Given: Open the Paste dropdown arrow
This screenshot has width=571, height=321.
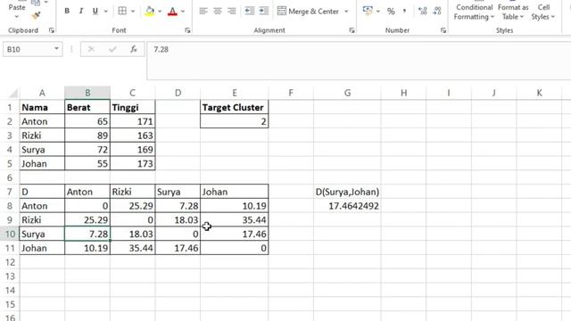Looking at the screenshot, I should [17, 17].
